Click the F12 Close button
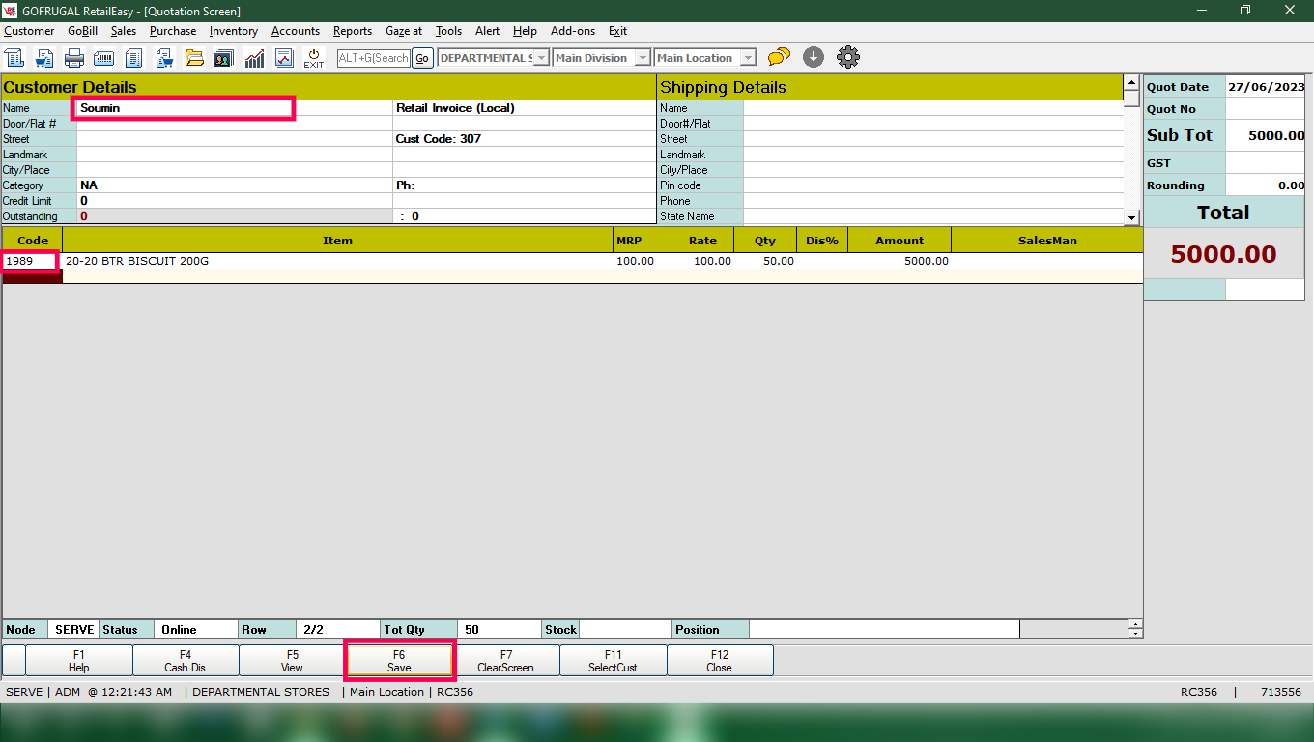1314x742 pixels. 719,661
